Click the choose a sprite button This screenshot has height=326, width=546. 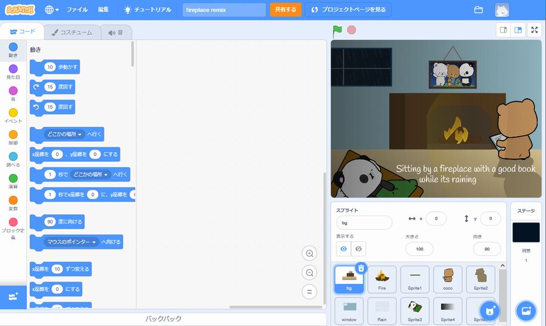point(489,311)
